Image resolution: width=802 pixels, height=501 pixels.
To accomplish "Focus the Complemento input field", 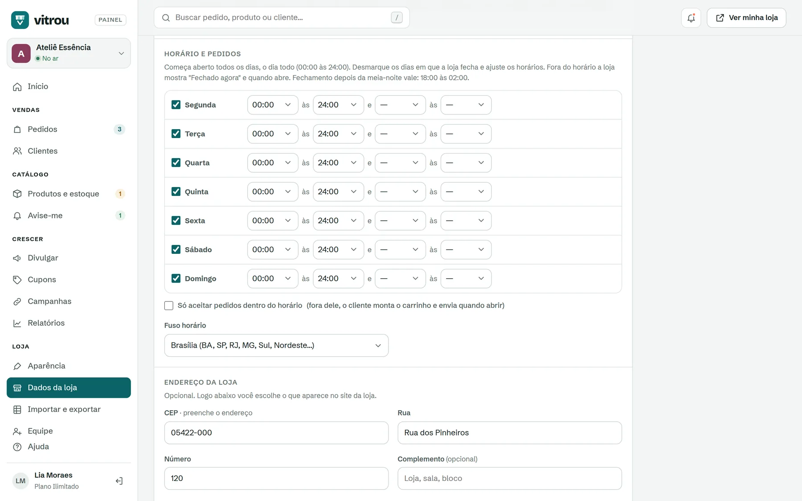I will click(x=509, y=478).
